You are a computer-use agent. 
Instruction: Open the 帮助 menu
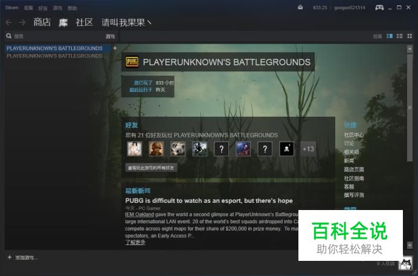72,8
